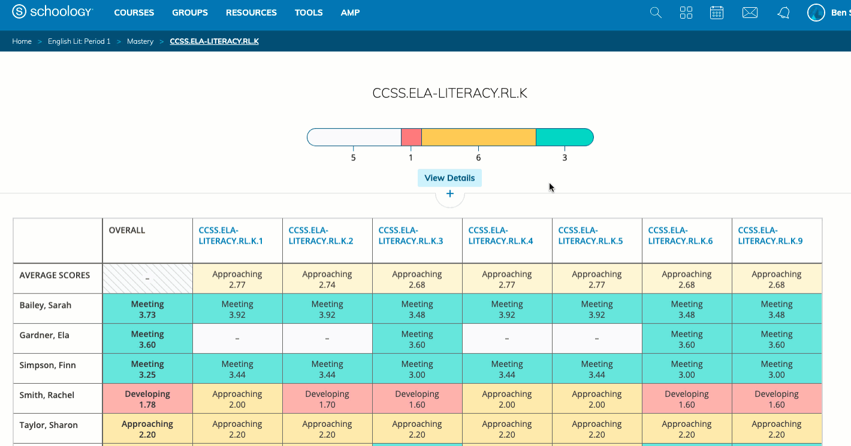Go to Home breadcrumb link
Viewport: 851px width, 446px height.
tap(22, 41)
